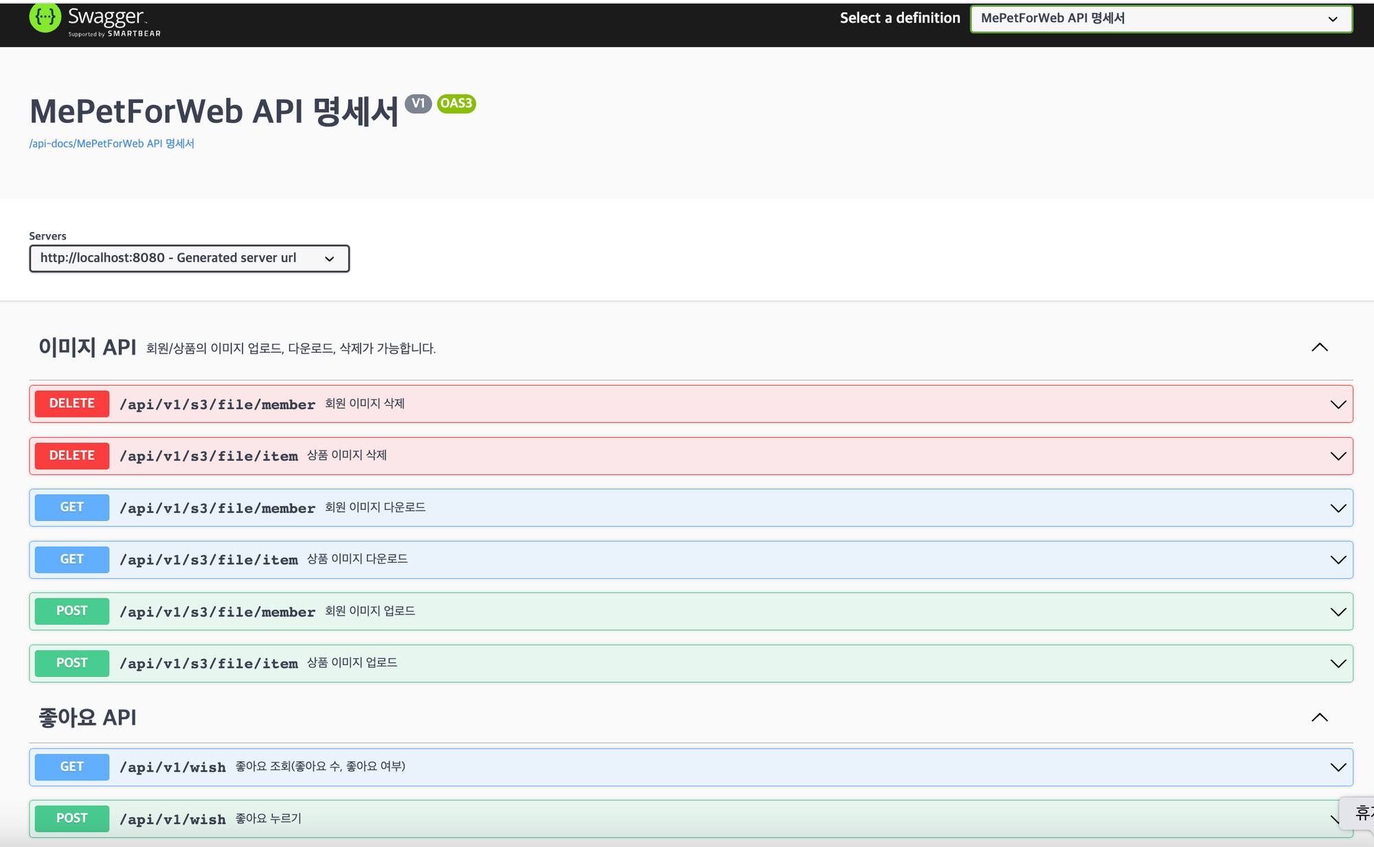Expand DELETE item chevron arrow
This screenshot has height=847, width=1374.
[1338, 456]
